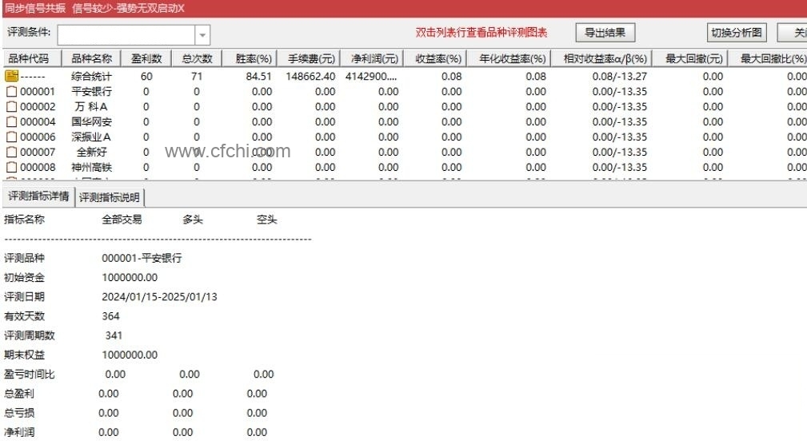Image resolution: width=807 pixels, height=444 pixels.
Task: Sort by the 年化收益率(%) column header
Action: (509, 58)
